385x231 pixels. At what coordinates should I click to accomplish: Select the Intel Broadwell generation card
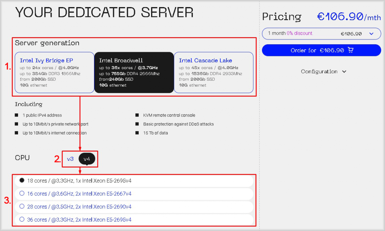coord(134,72)
